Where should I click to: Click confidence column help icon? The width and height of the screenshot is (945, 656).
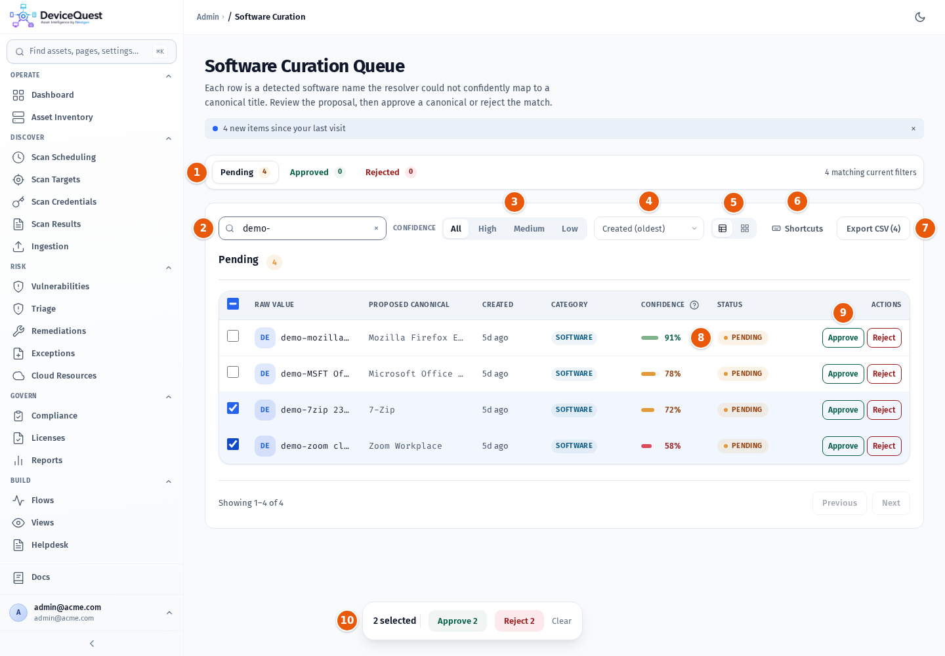[x=694, y=305]
